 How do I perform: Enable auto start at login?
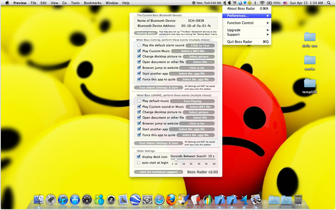(139, 163)
